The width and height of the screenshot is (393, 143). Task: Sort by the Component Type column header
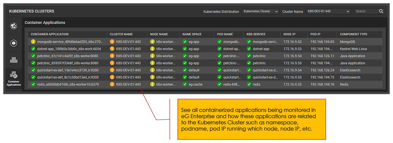click(353, 34)
